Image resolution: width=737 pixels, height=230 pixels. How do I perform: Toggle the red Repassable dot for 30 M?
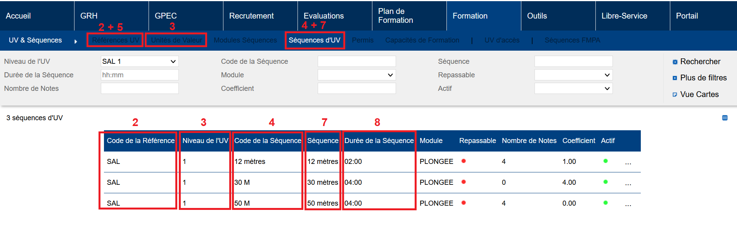coord(464,182)
